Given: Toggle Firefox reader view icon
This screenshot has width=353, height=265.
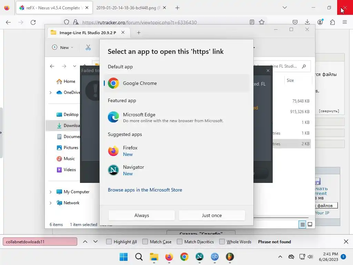Looking at the screenshot, I should coord(252,22).
